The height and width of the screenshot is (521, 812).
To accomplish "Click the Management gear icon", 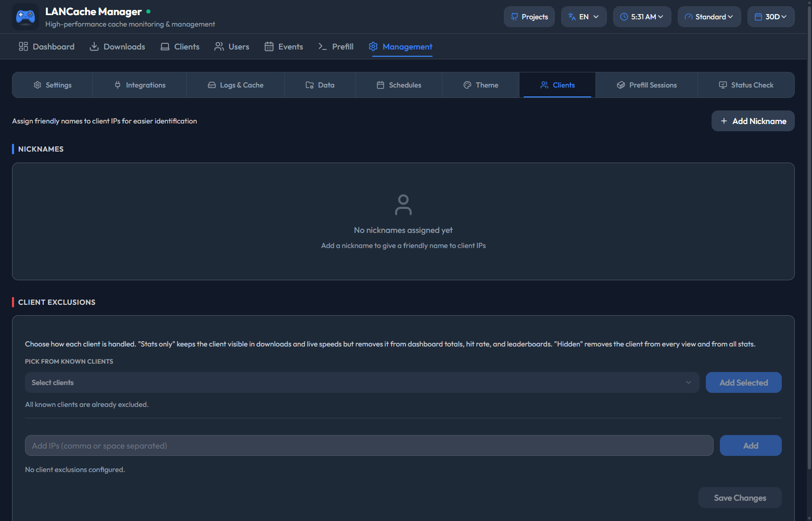I will [373, 46].
